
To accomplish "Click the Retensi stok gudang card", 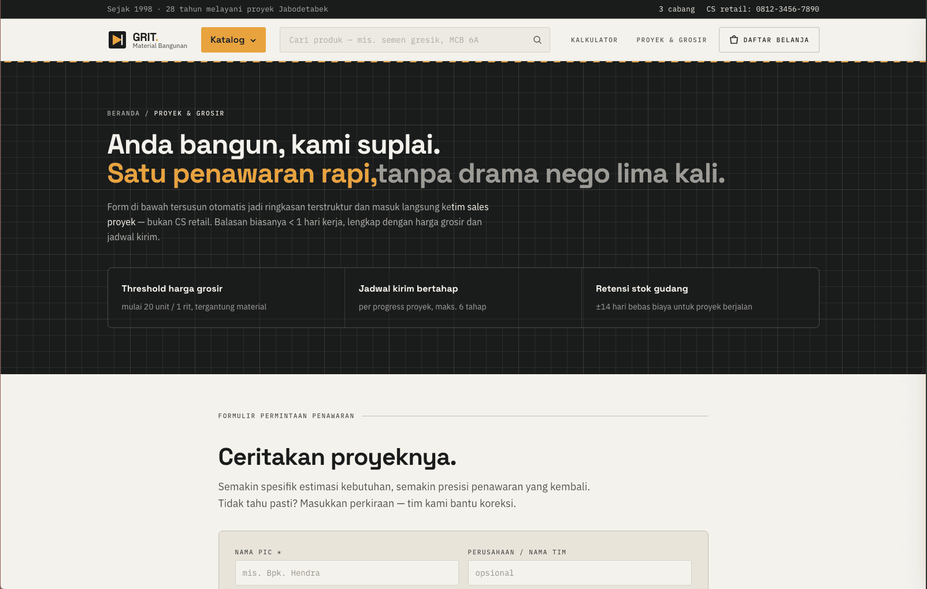I will 700,297.
